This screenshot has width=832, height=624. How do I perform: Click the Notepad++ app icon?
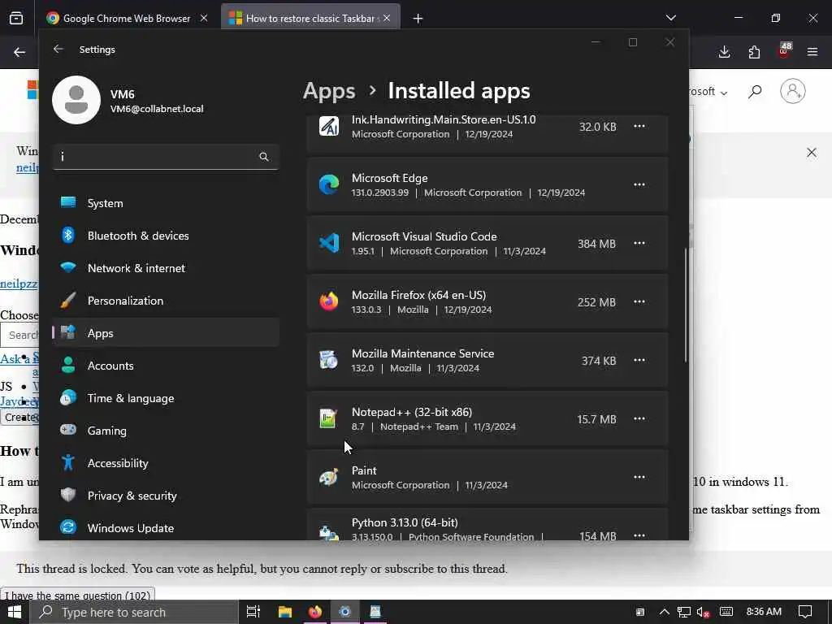329,418
